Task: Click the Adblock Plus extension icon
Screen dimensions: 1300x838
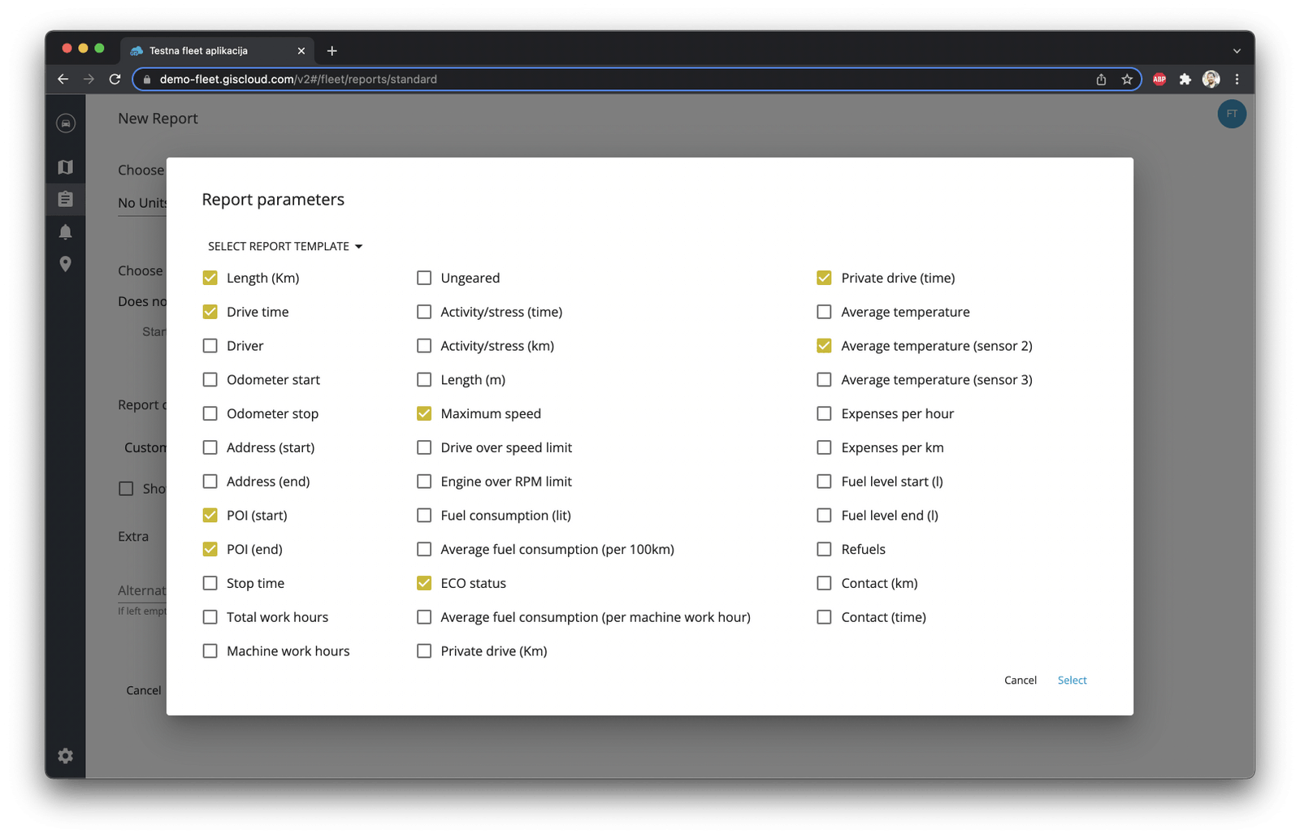Action: click(x=1159, y=79)
